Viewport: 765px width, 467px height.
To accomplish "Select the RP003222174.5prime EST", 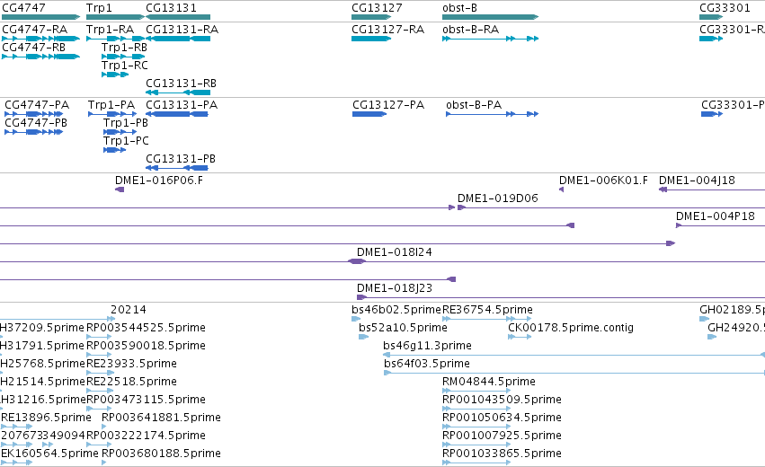I will 99,445.
